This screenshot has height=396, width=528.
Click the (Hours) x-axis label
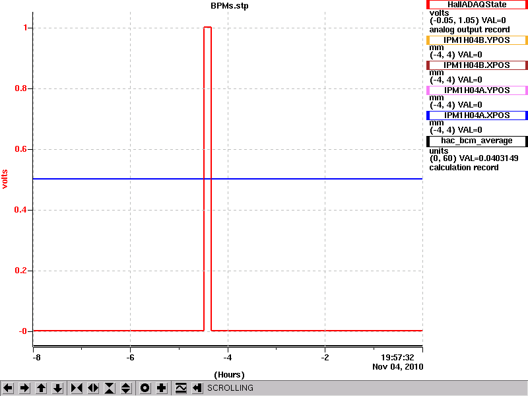tap(229, 375)
